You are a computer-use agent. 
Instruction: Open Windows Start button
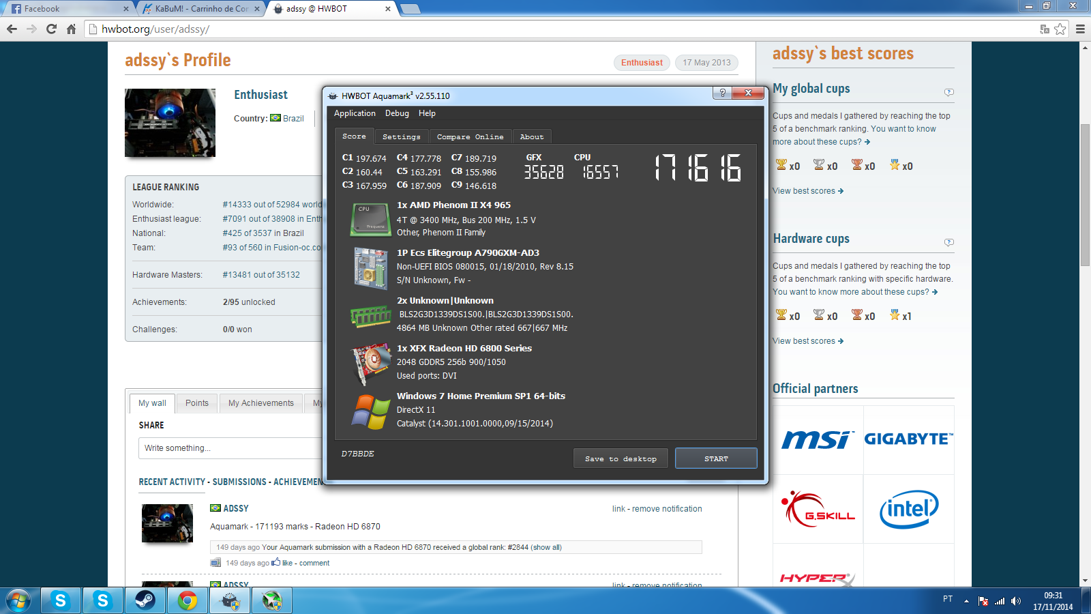pos(18,600)
